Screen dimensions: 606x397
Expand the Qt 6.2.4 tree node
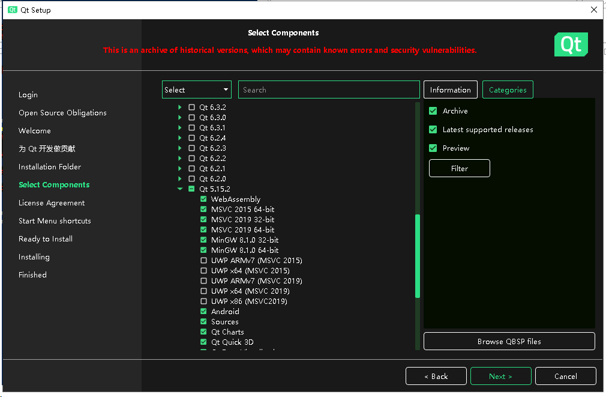tap(180, 138)
